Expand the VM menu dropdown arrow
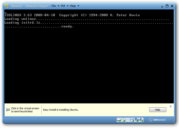The width and height of the screenshot is (179, 128). (x=67, y=6)
